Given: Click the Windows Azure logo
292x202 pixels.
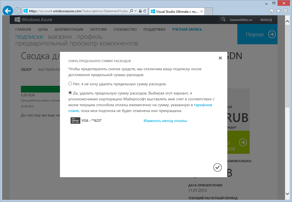Looking at the screenshot, I should click(x=33, y=20).
